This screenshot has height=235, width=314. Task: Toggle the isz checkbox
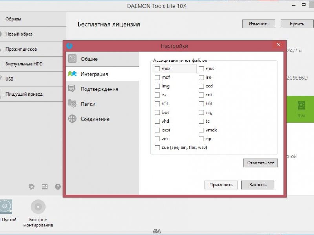coord(157,95)
